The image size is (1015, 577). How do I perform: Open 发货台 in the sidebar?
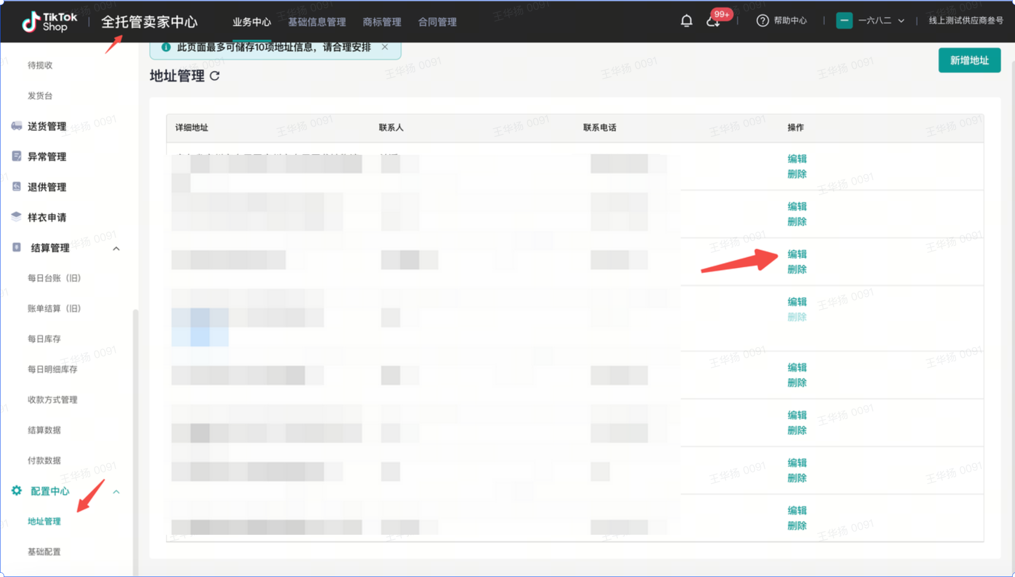tap(40, 96)
